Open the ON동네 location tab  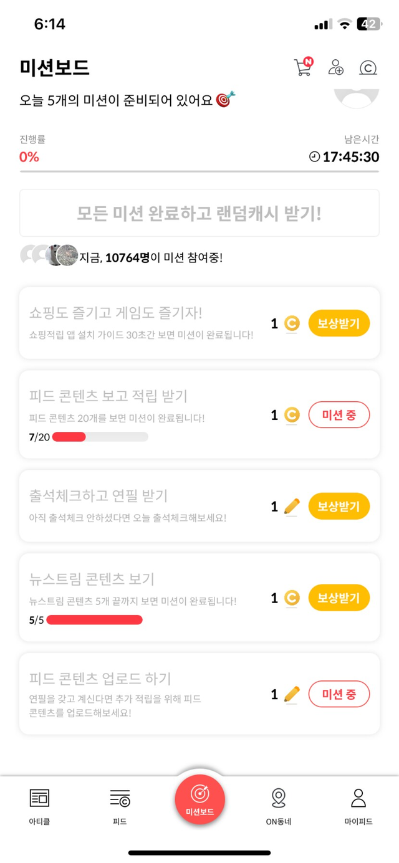pos(279,806)
